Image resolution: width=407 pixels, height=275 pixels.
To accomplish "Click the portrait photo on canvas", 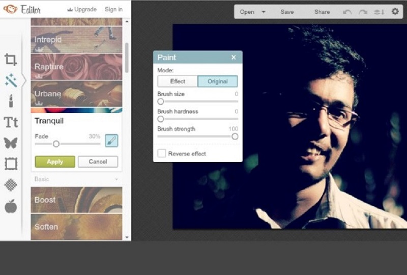I will click(x=290, y=127).
